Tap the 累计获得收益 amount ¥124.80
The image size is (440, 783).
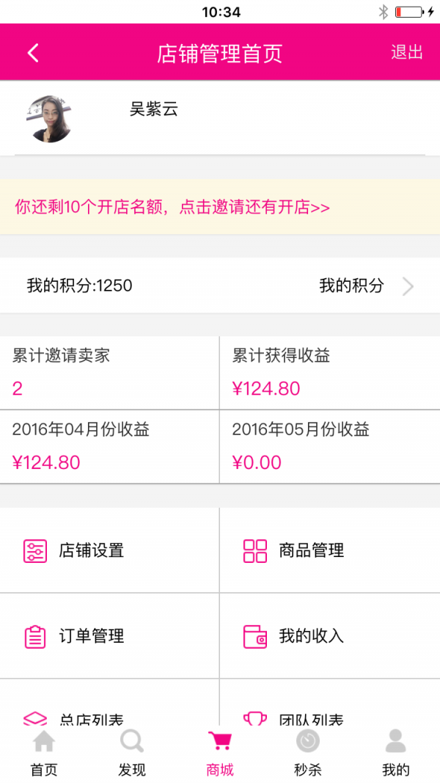pyautogui.click(x=264, y=388)
